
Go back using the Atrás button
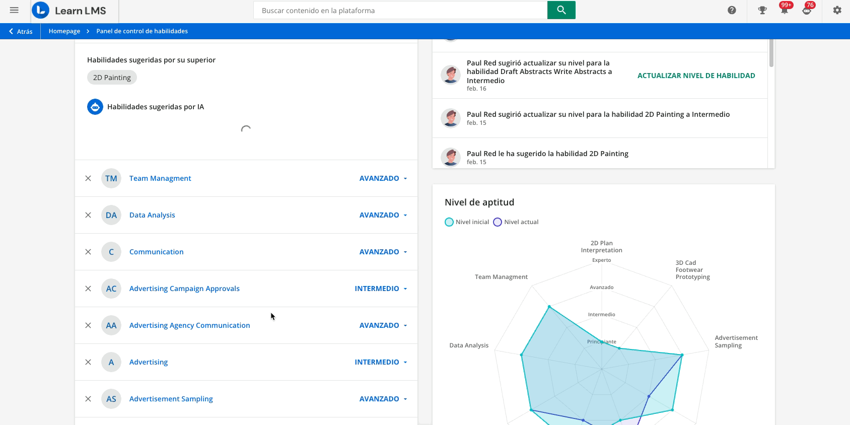[21, 31]
